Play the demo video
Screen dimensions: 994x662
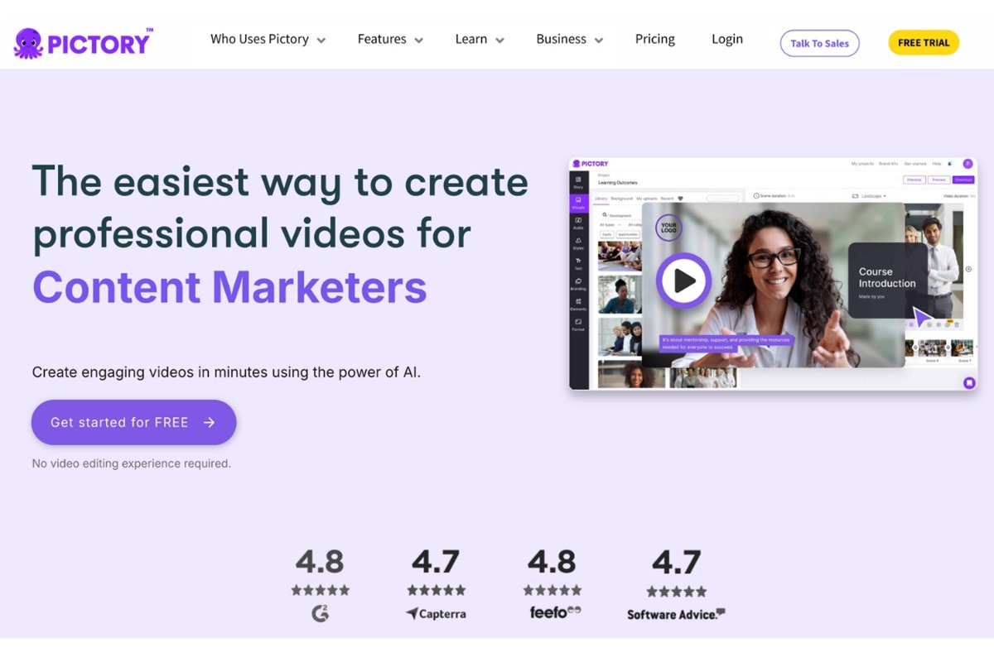683,281
